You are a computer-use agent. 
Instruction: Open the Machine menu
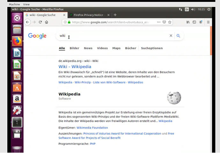(14, 4)
